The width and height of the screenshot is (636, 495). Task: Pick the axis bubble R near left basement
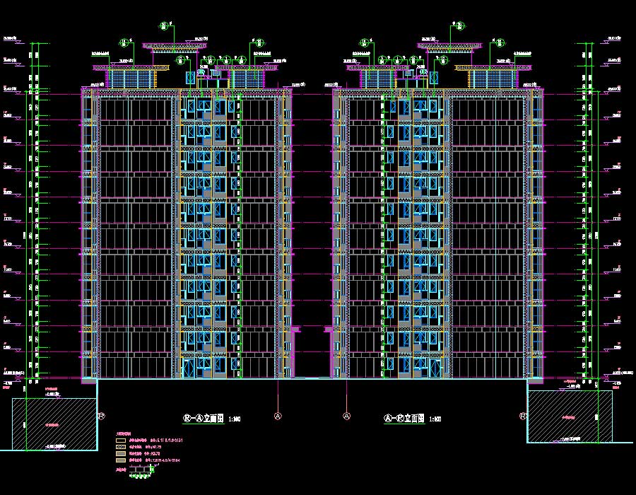point(101,416)
